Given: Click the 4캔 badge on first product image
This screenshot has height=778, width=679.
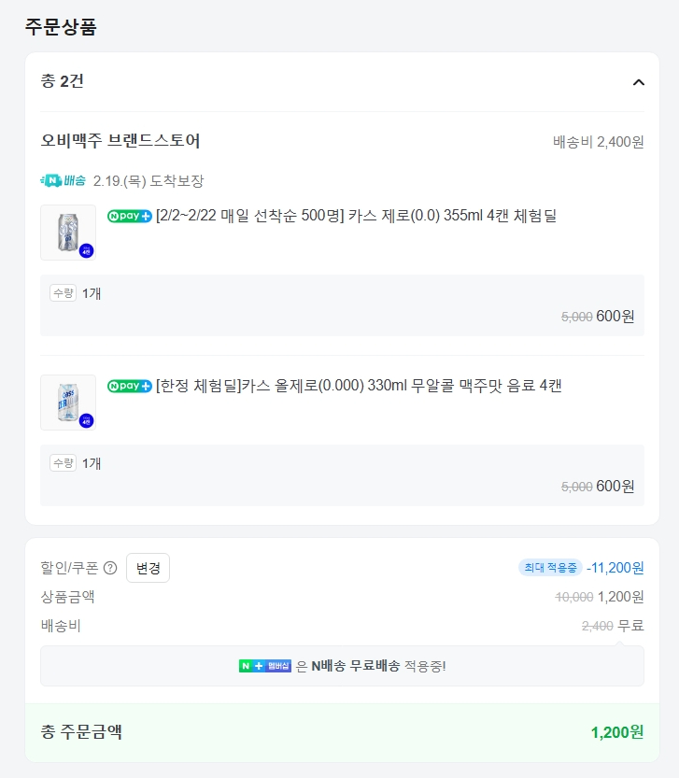Looking at the screenshot, I should pos(87,250).
